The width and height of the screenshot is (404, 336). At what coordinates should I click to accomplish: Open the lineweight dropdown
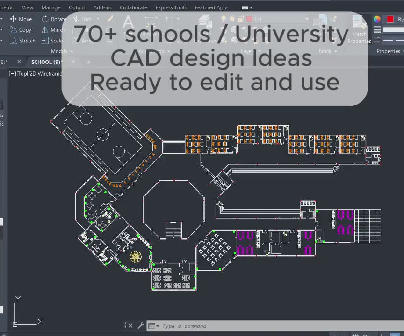click(393, 30)
